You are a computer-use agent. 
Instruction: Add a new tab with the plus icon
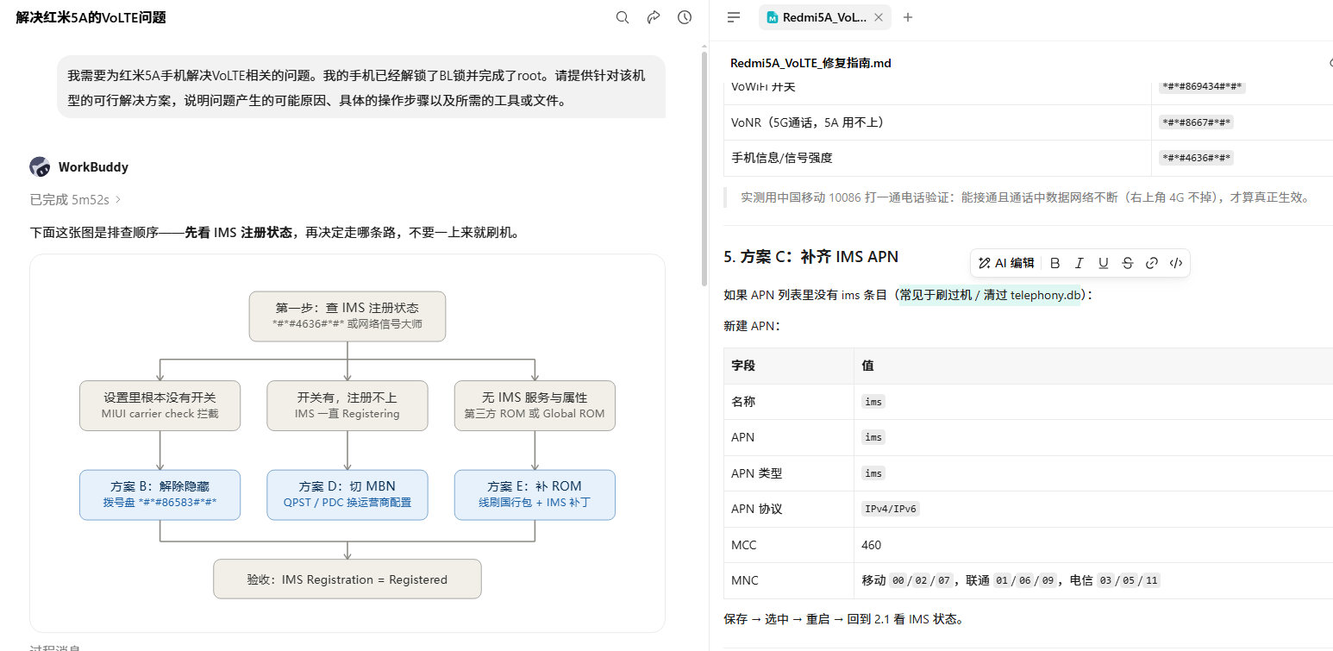[x=907, y=17]
